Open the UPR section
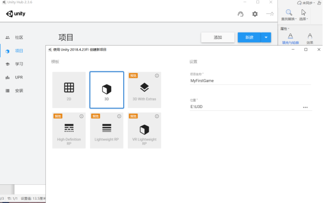This screenshot has height=203, width=323. 19,77
